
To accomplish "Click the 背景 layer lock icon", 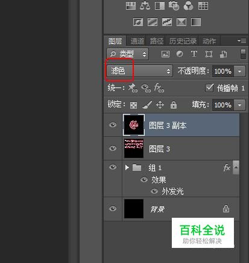I will coord(226,209).
